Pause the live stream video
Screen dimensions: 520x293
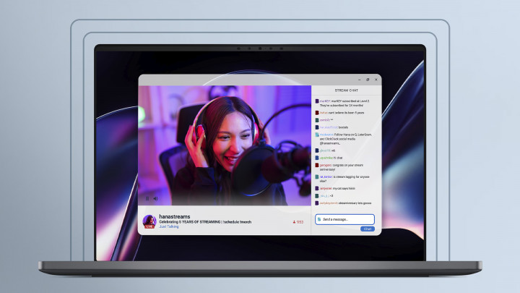pos(147,198)
